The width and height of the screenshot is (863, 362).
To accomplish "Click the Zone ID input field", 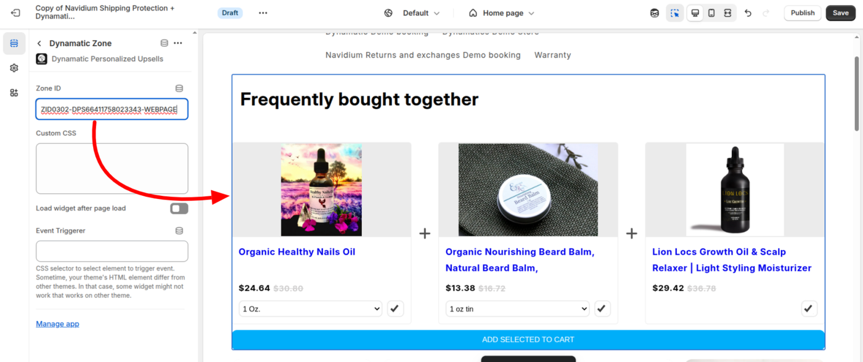I will point(112,110).
